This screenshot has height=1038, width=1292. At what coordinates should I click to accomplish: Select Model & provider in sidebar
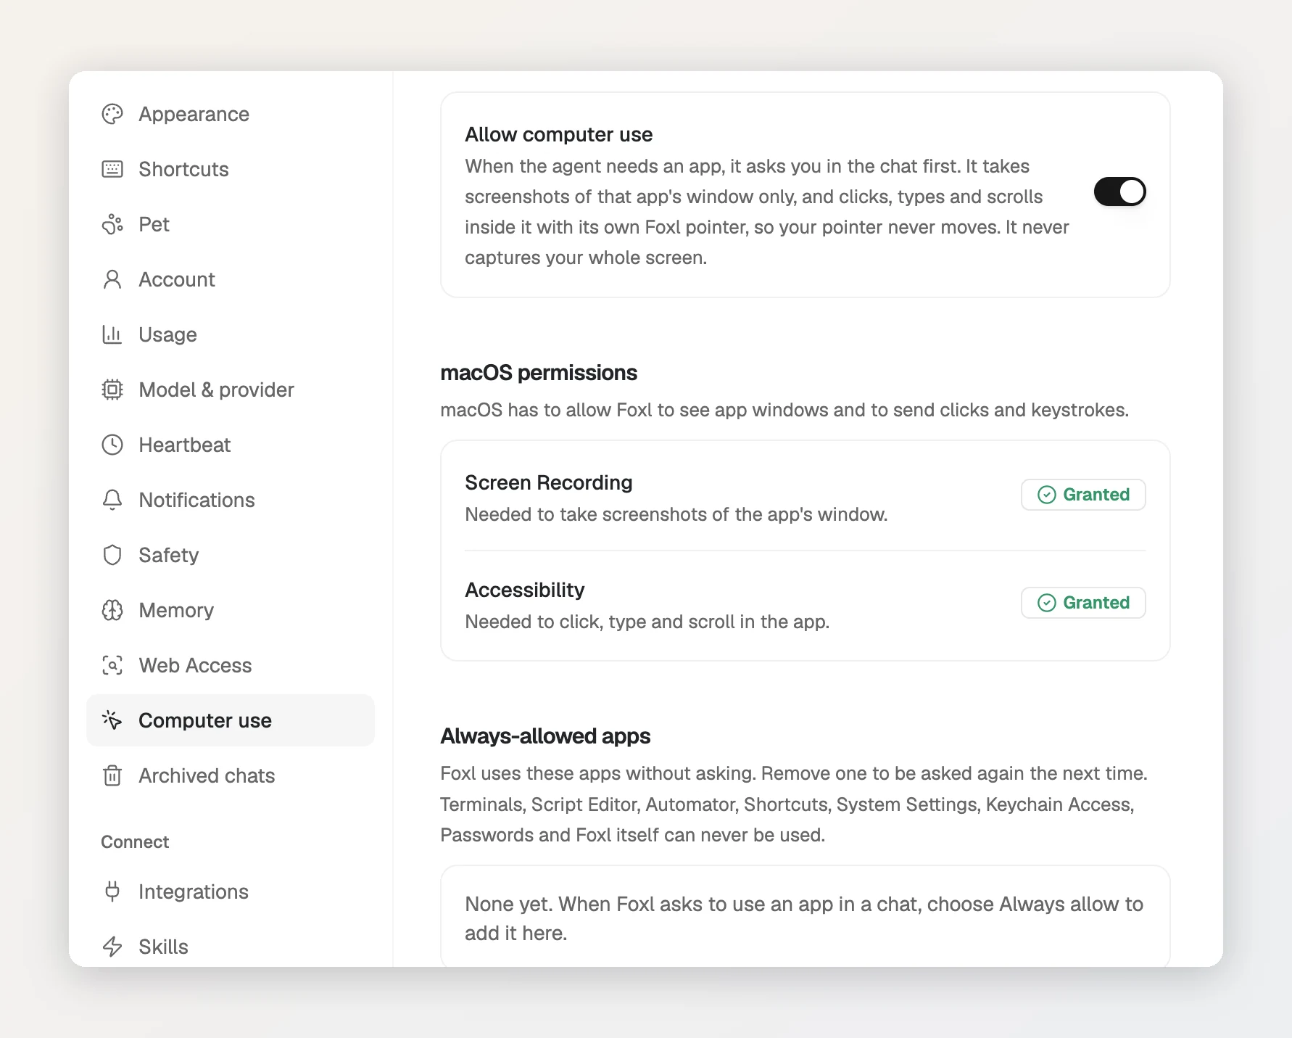pos(231,390)
